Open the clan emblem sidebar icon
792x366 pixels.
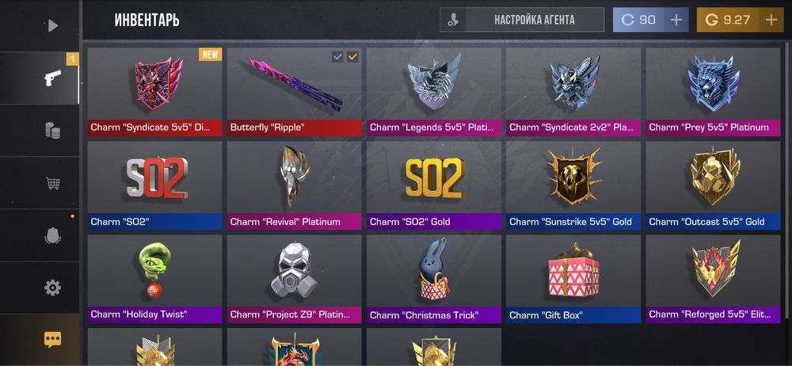pyautogui.click(x=52, y=235)
